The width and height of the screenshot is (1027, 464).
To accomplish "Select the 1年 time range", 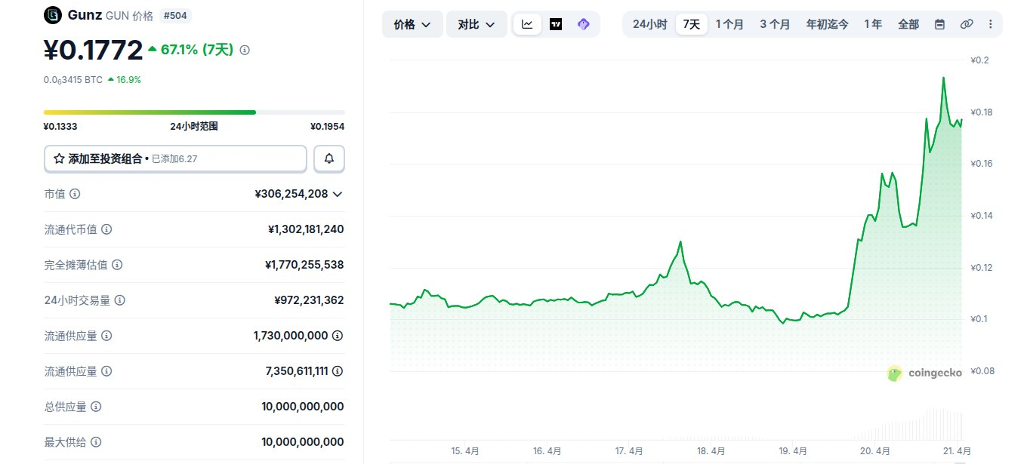I will 873,24.
